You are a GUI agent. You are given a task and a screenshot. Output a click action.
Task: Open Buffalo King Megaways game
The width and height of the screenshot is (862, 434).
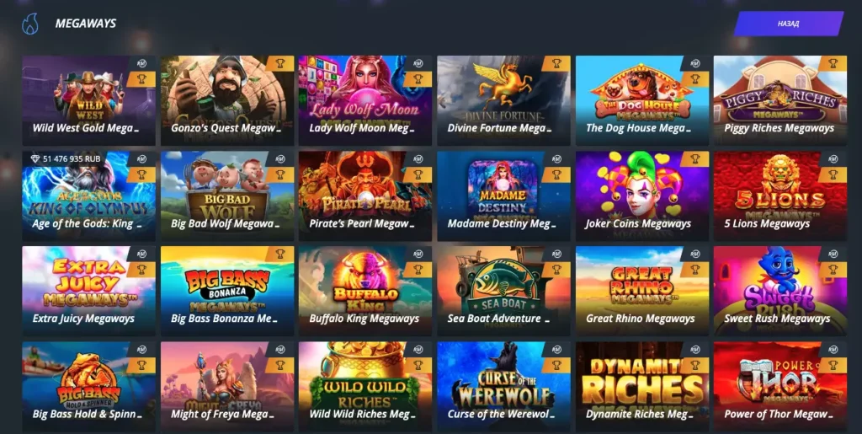click(365, 291)
